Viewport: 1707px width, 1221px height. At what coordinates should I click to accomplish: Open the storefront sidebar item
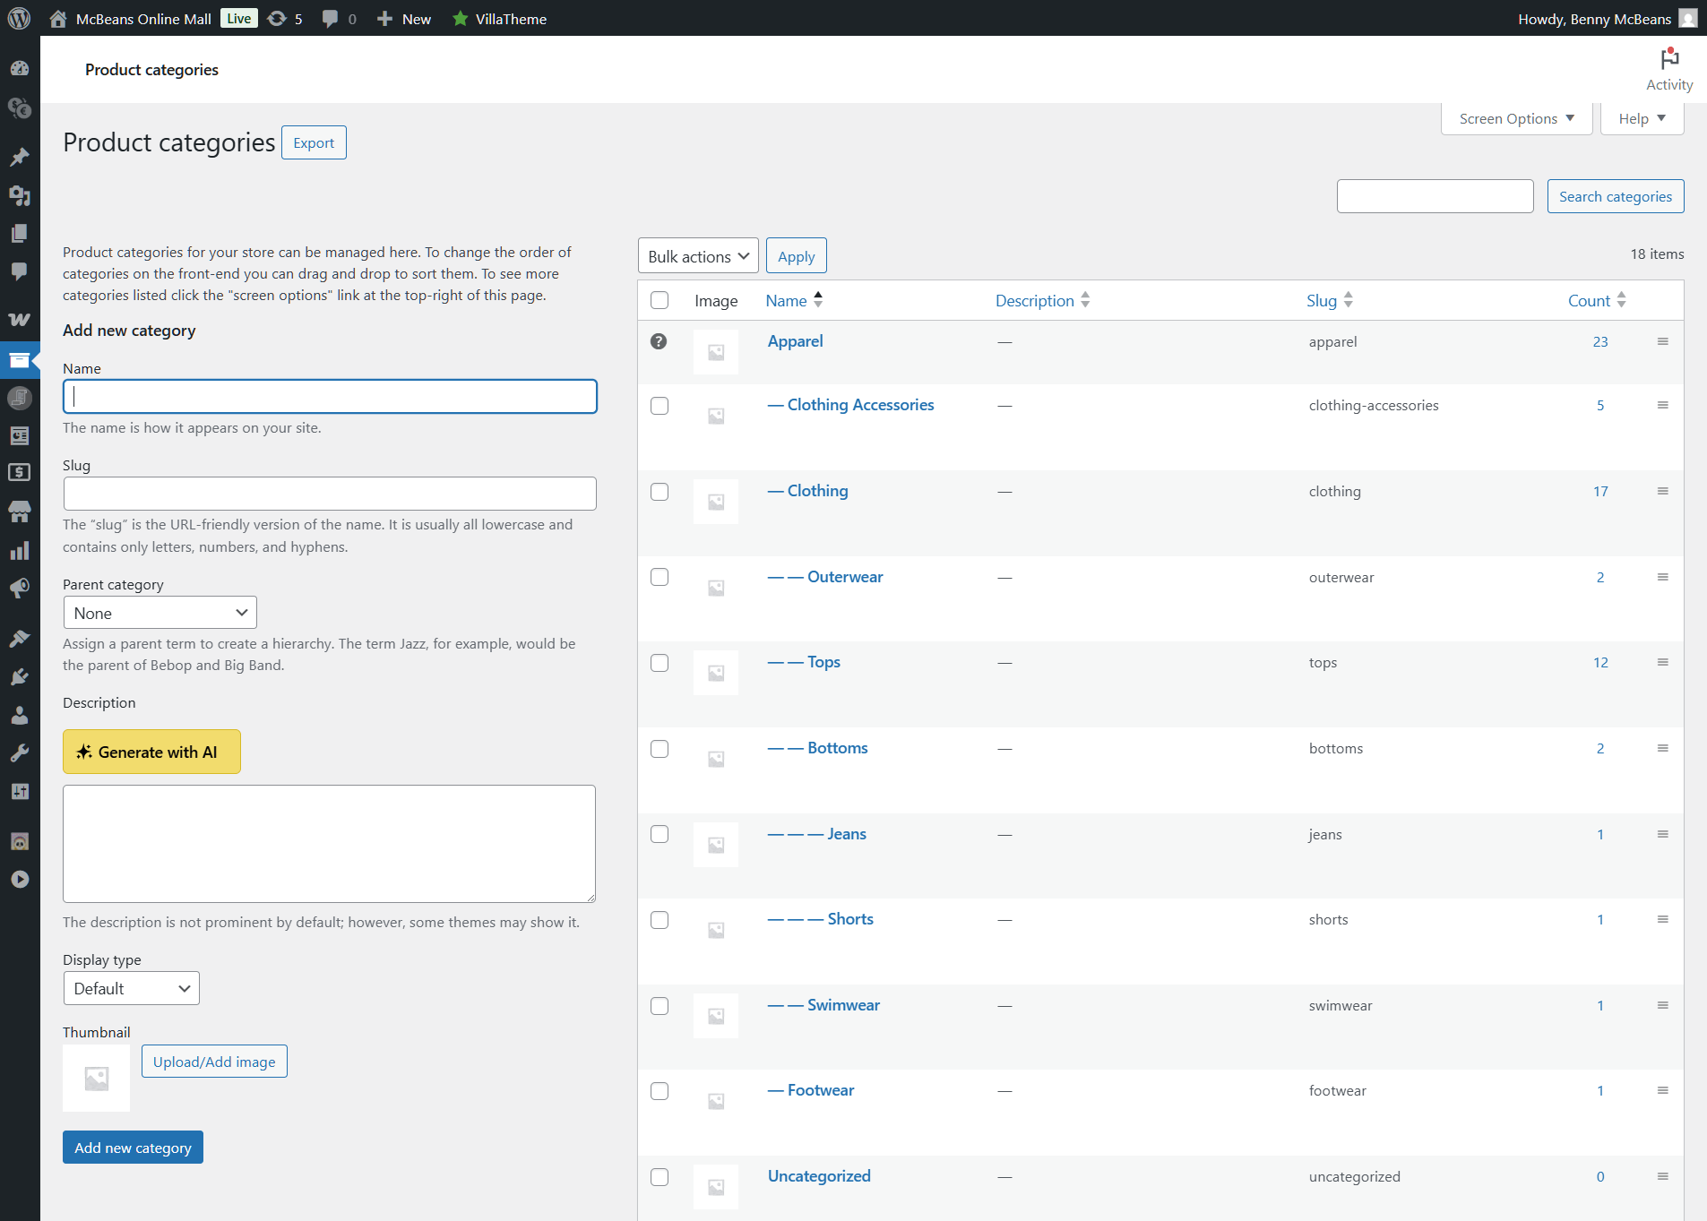pyautogui.click(x=20, y=512)
